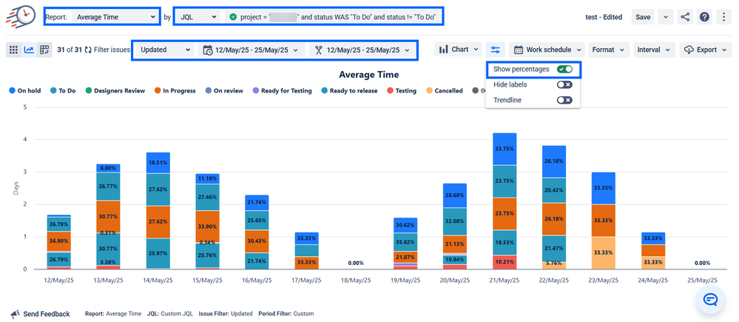Click the 18.51% On hold segment on 14/May/25

pos(158,163)
